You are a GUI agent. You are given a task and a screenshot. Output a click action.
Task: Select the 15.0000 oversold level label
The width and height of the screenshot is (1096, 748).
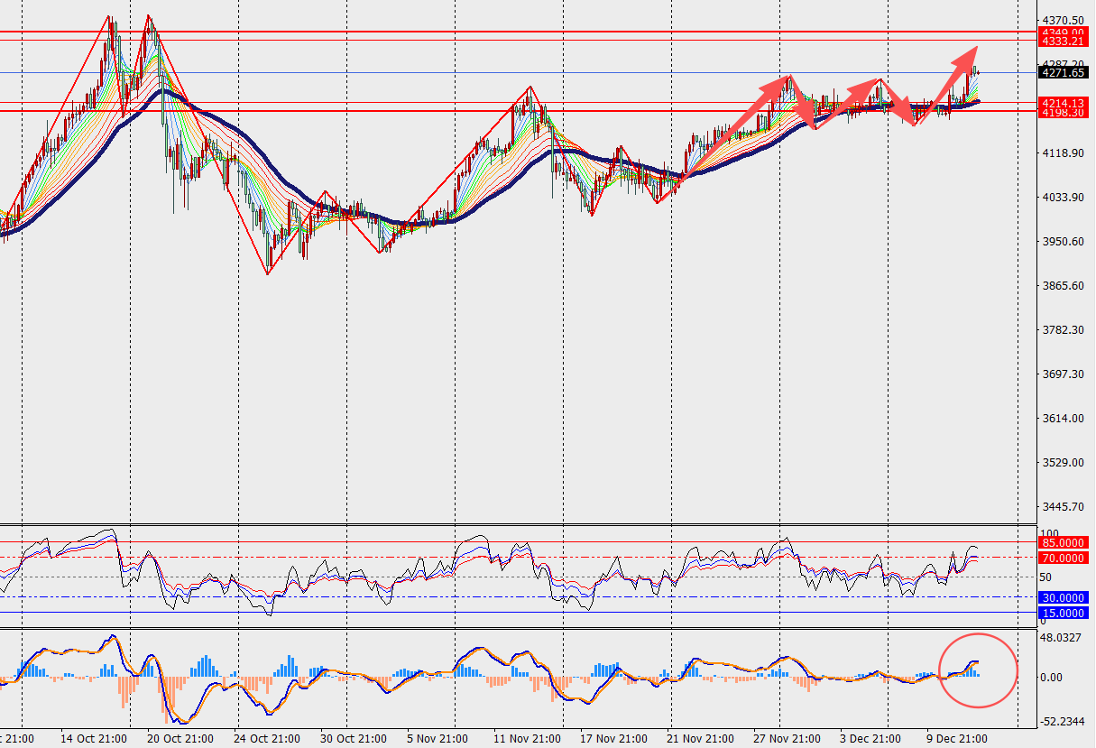tap(1064, 613)
